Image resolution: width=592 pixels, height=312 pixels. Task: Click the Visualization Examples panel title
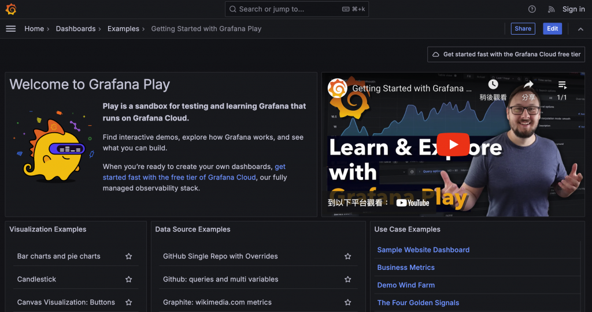[47, 229]
